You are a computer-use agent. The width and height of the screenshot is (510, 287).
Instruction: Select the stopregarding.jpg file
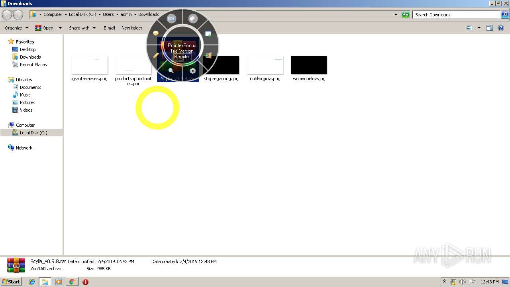221,69
